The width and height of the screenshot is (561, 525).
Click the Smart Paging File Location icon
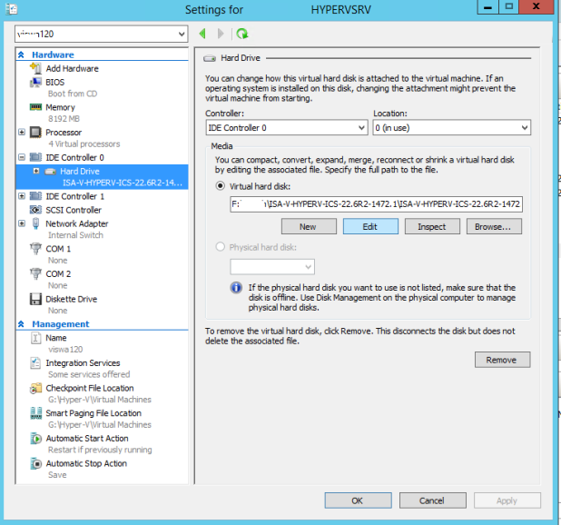35,413
